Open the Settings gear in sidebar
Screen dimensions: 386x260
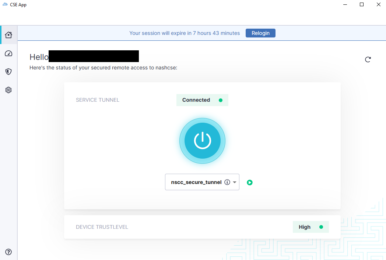point(8,90)
